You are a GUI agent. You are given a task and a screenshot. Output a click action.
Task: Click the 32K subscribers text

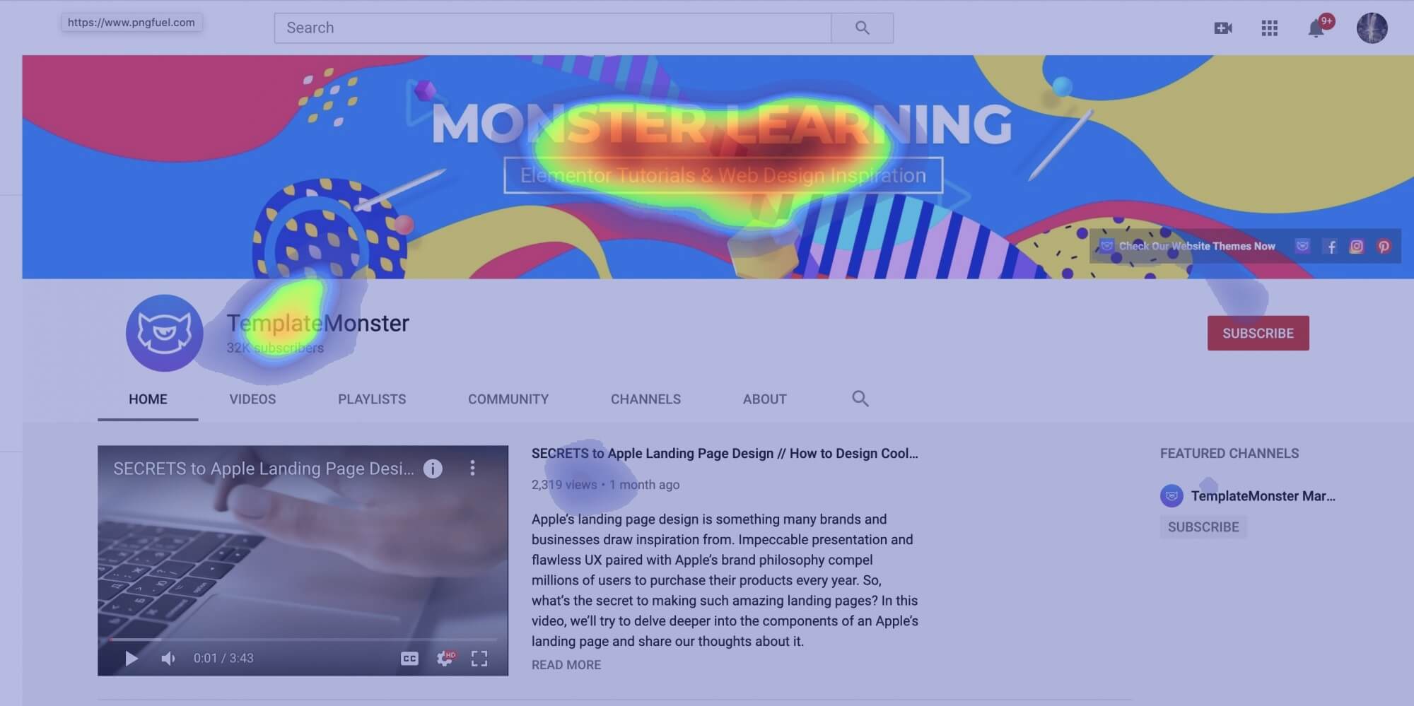275,348
